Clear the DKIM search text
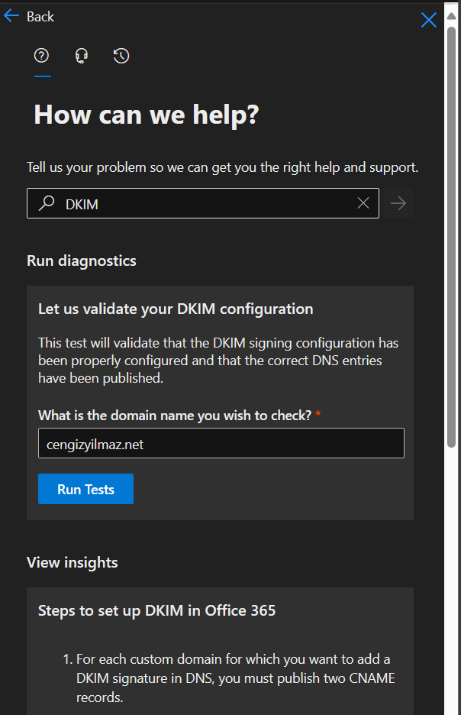Screen dimensions: 461x715 click(363, 203)
